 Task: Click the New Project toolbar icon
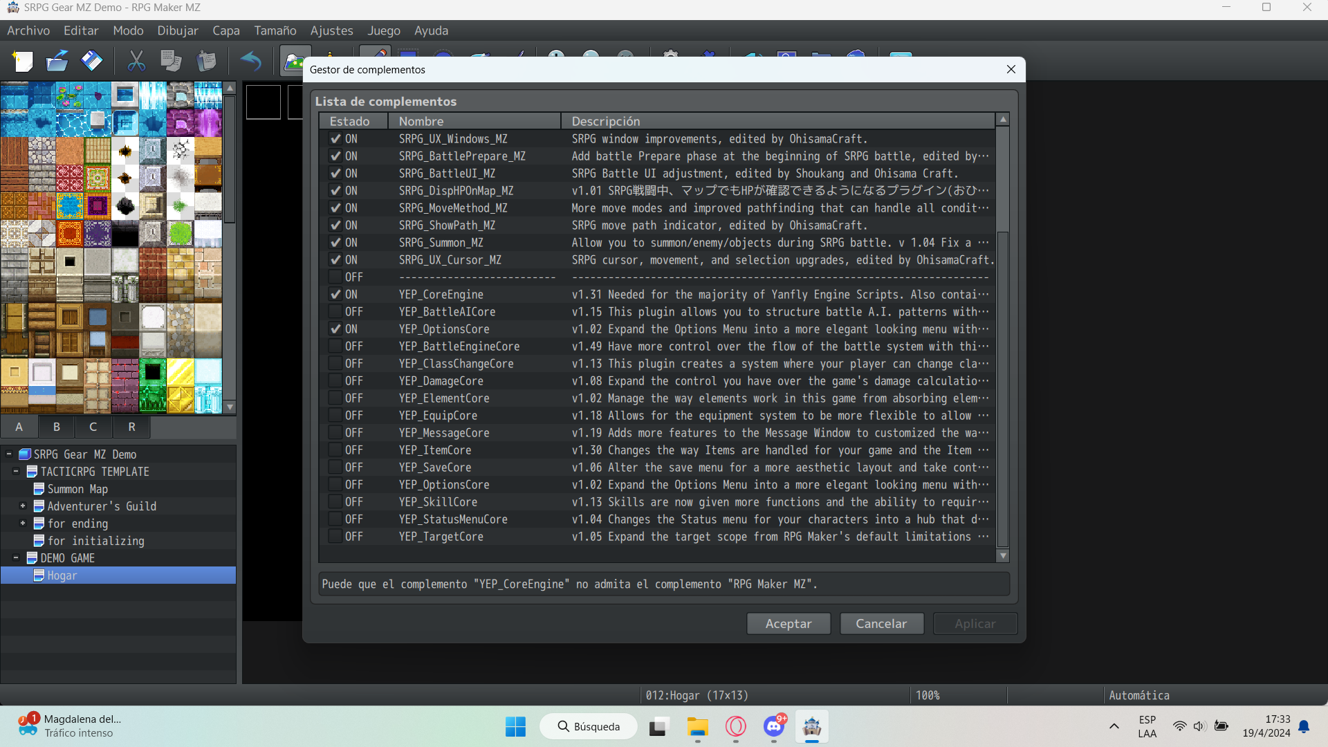[23, 62]
